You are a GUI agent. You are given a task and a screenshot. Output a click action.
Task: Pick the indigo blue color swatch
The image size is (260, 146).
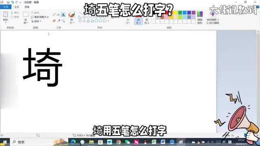pos(189,13)
